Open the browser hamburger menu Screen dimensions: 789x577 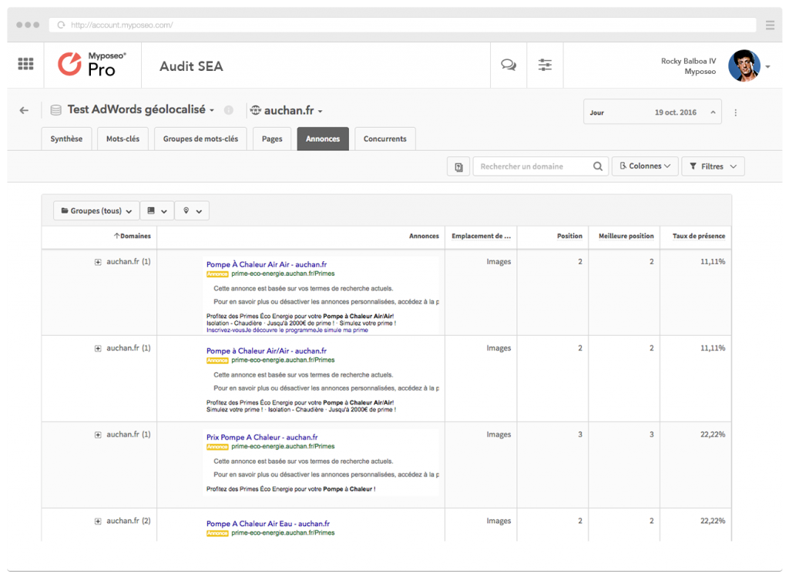pos(770,25)
